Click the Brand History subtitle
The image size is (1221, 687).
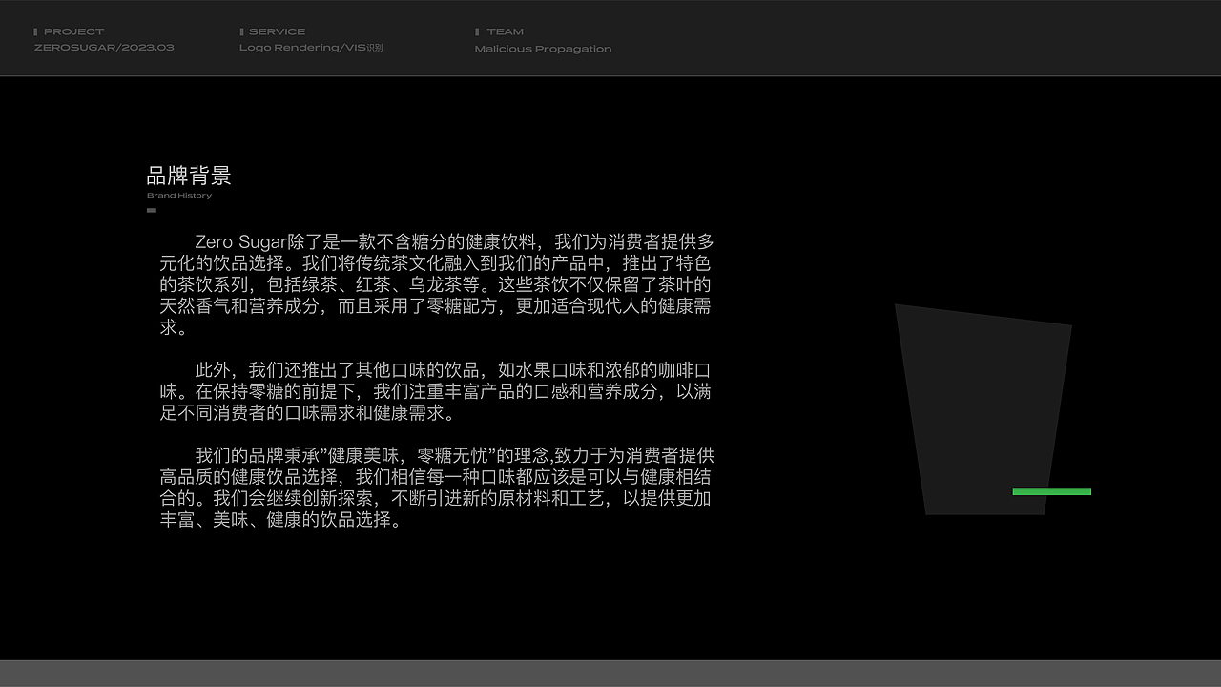(x=179, y=196)
